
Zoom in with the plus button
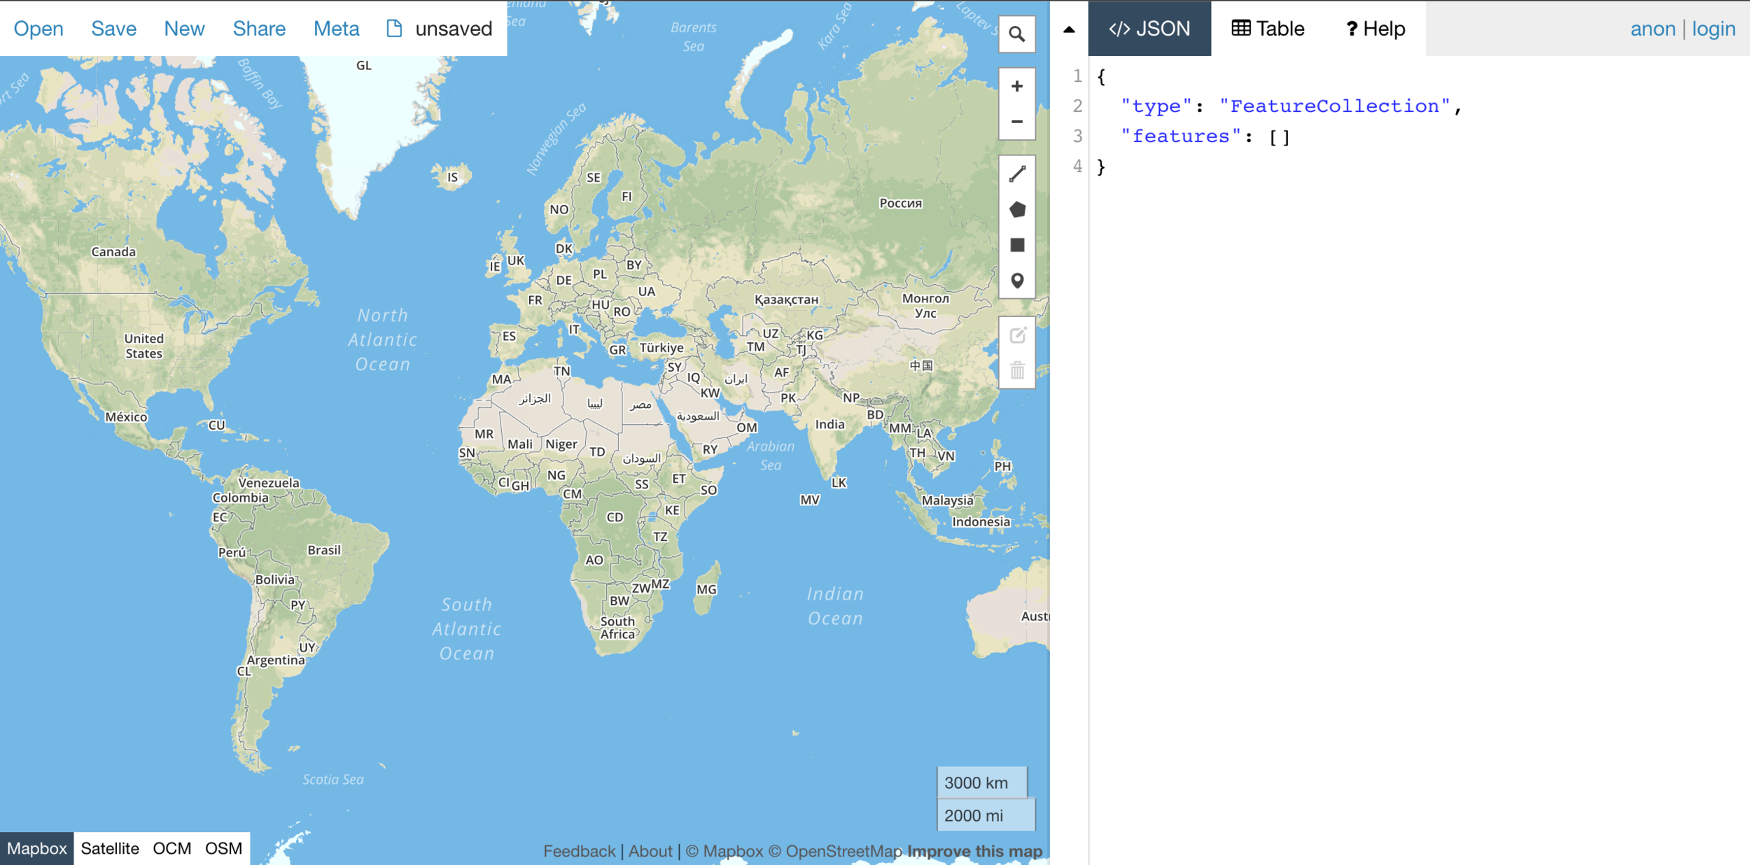[x=1016, y=86]
